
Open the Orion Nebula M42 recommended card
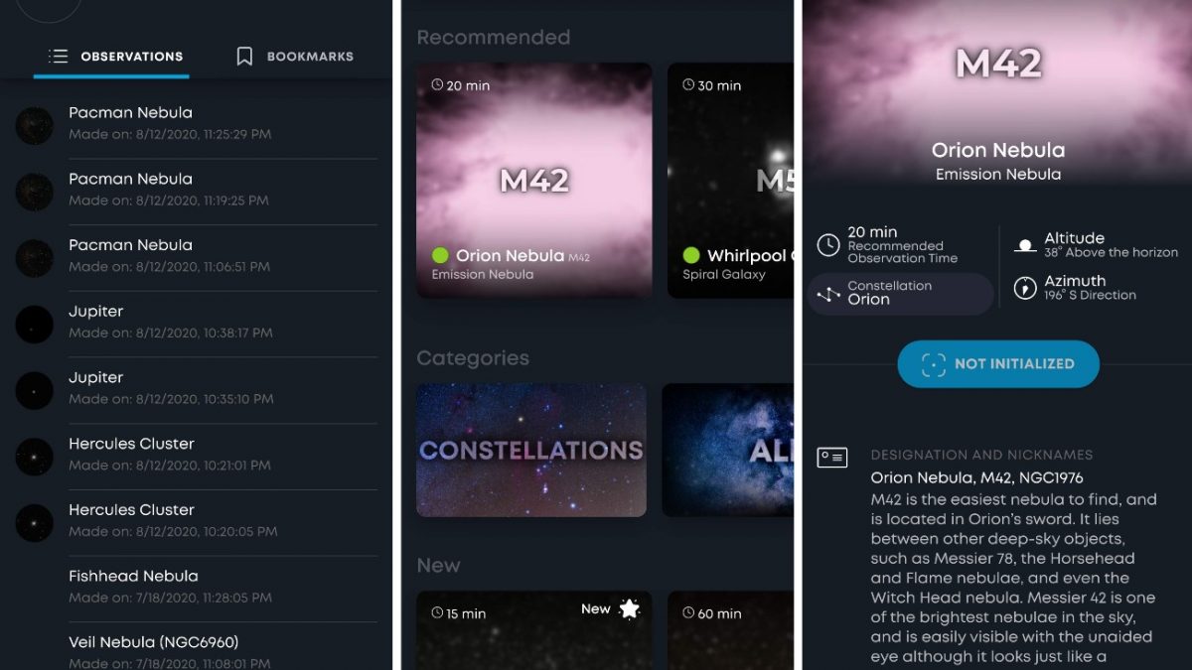tap(534, 181)
